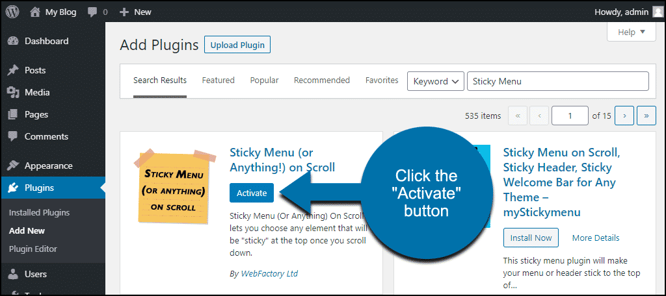Click the Sticky Menu search field
666x296 pixels.
(557, 81)
